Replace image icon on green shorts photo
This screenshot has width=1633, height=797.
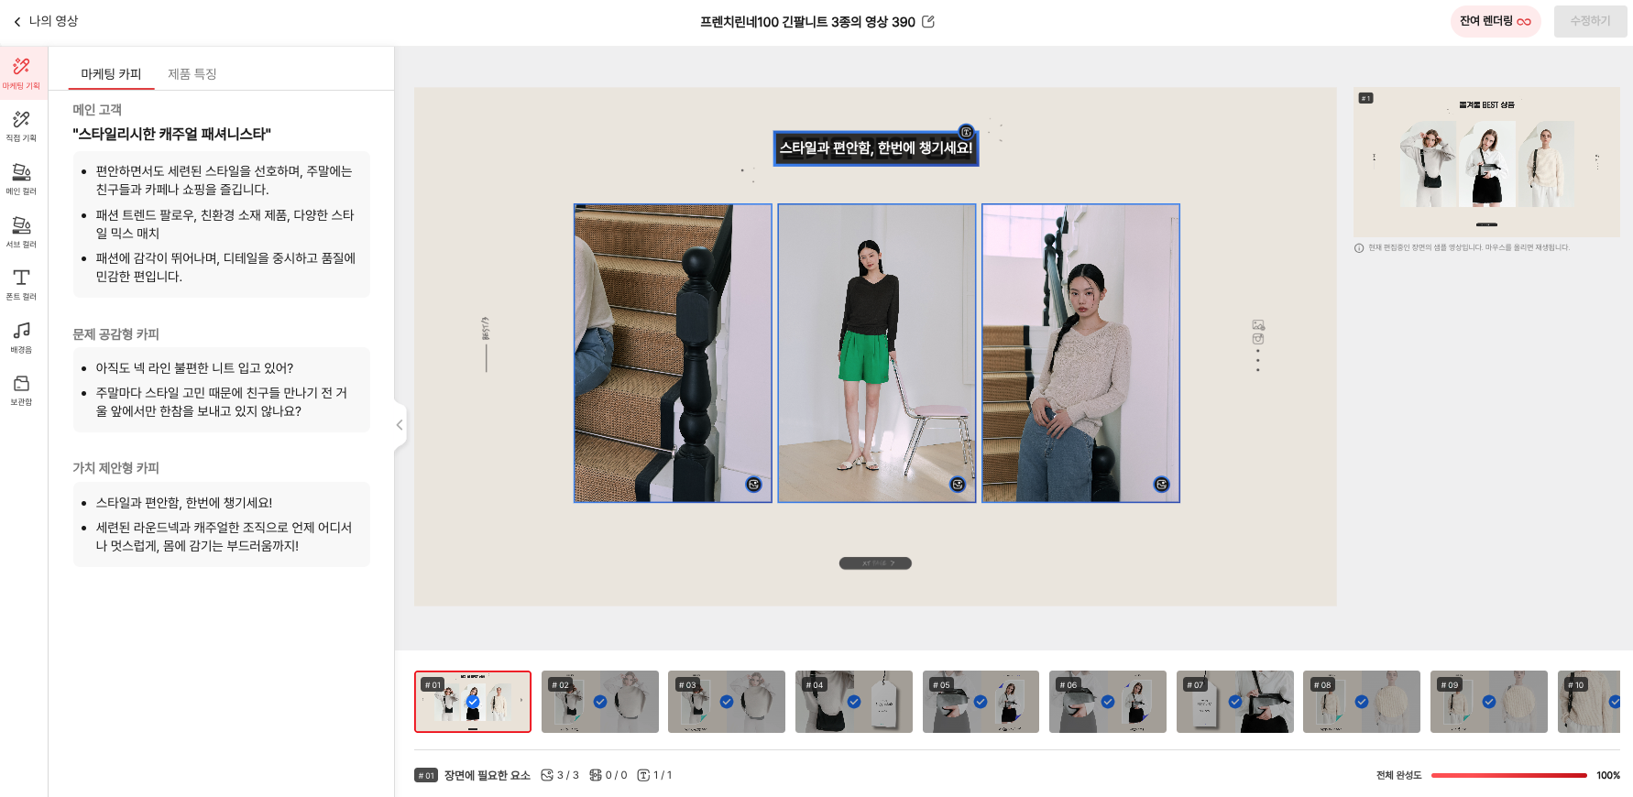pyautogui.click(x=958, y=485)
